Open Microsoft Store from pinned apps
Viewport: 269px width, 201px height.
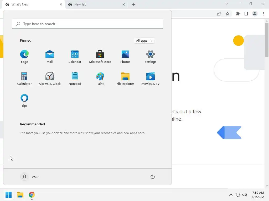tap(100, 57)
